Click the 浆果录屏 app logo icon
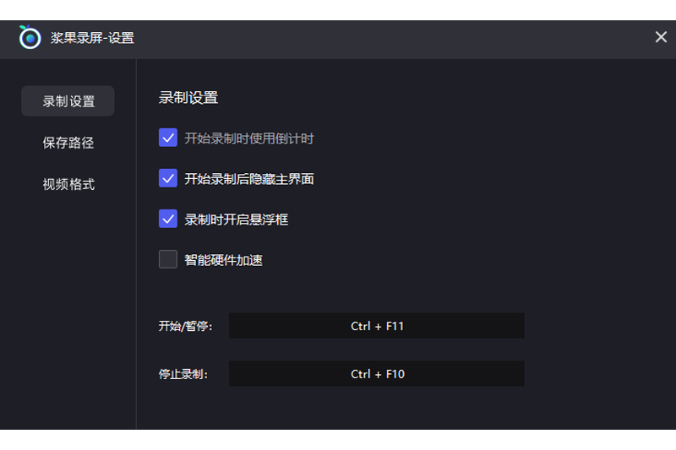 click(x=30, y=38)
